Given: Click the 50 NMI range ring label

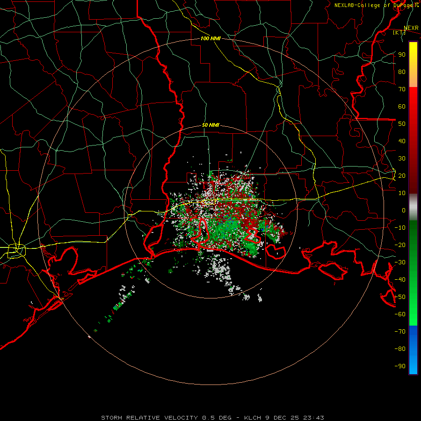Looking at the screenshot, I should pyautogui.click(x=210, y=125).
